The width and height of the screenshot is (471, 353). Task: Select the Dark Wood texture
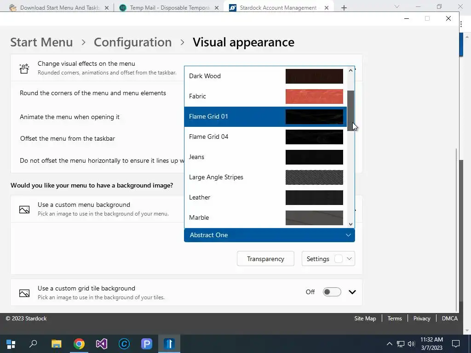(265, 76)
